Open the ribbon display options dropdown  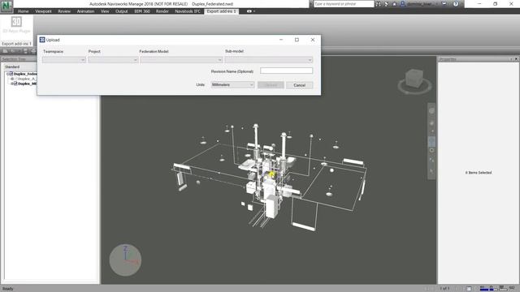[x=251, y=11]
